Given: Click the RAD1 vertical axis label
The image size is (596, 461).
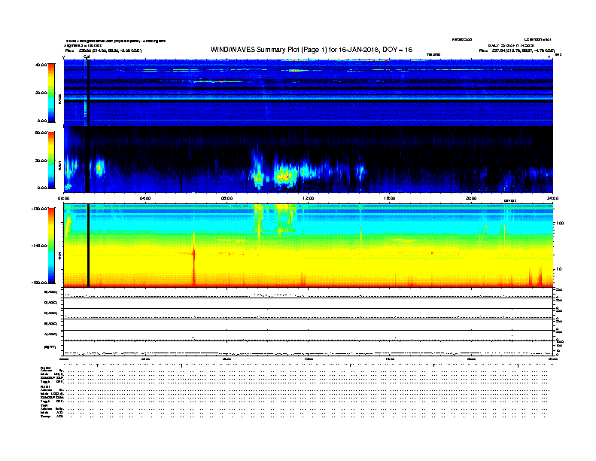Looking at the screenshot, I should pos(59,166).
